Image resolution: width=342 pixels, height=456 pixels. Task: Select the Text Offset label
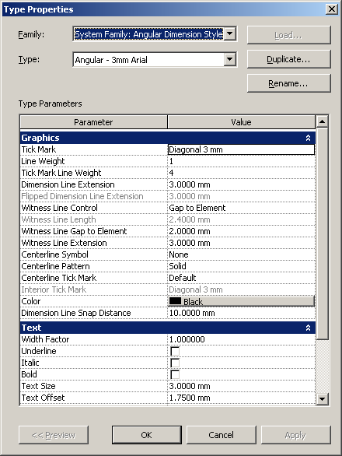point(43,398)
